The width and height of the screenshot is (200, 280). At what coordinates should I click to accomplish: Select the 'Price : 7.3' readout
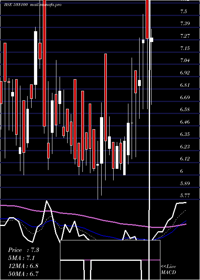(x=23, y=250)
